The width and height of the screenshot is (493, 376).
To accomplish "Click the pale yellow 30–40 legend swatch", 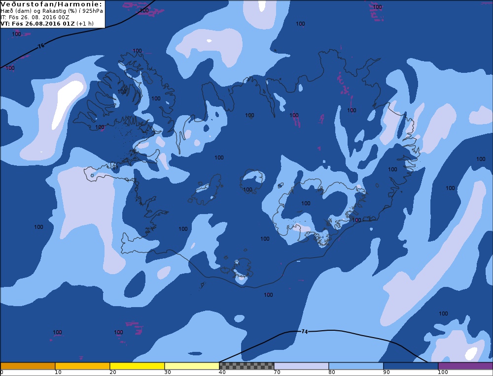I will point(192,366).
